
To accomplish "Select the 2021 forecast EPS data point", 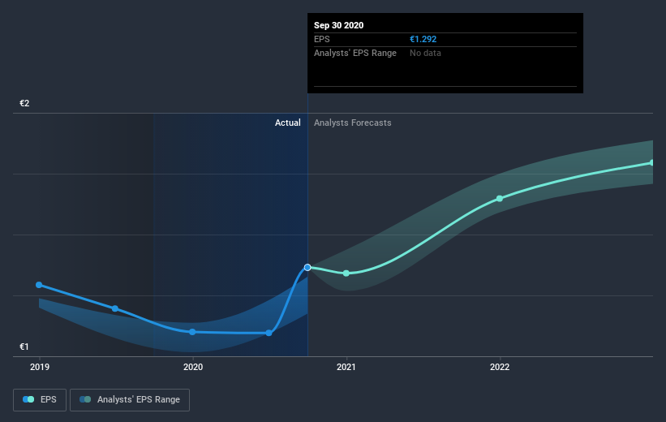I will [x=346, y=273].
